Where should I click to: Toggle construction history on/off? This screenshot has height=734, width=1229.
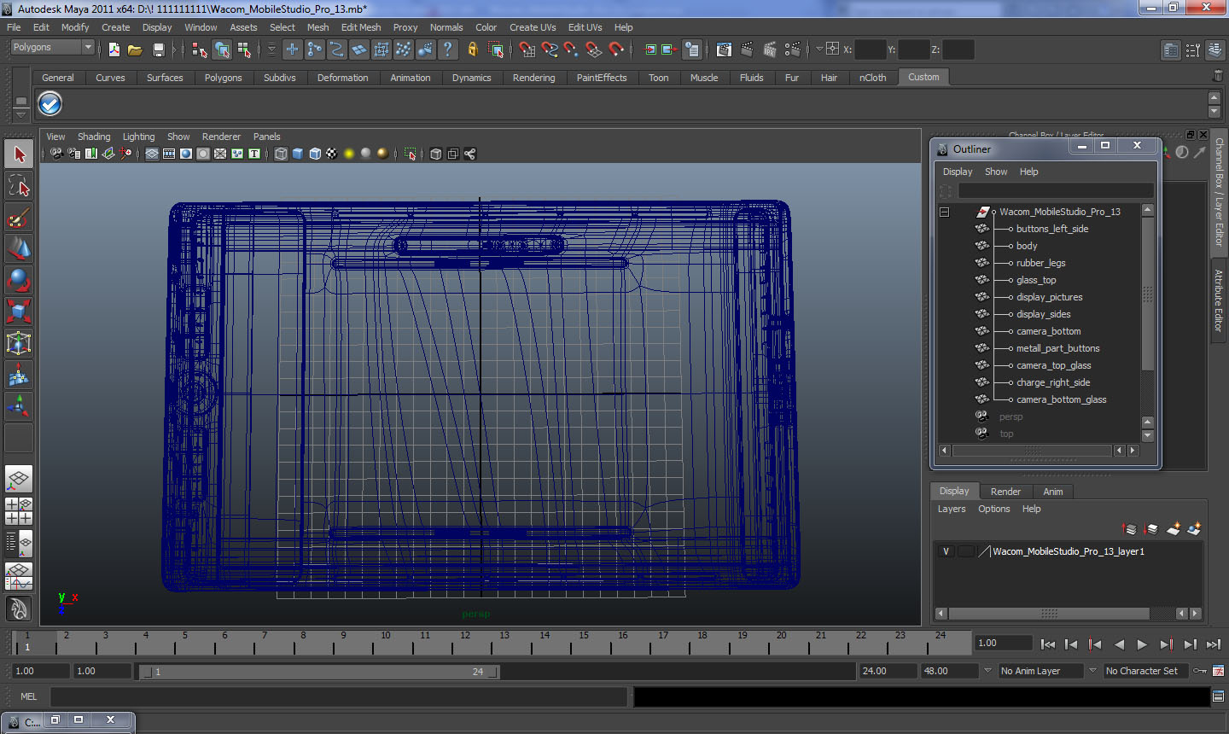692,50
